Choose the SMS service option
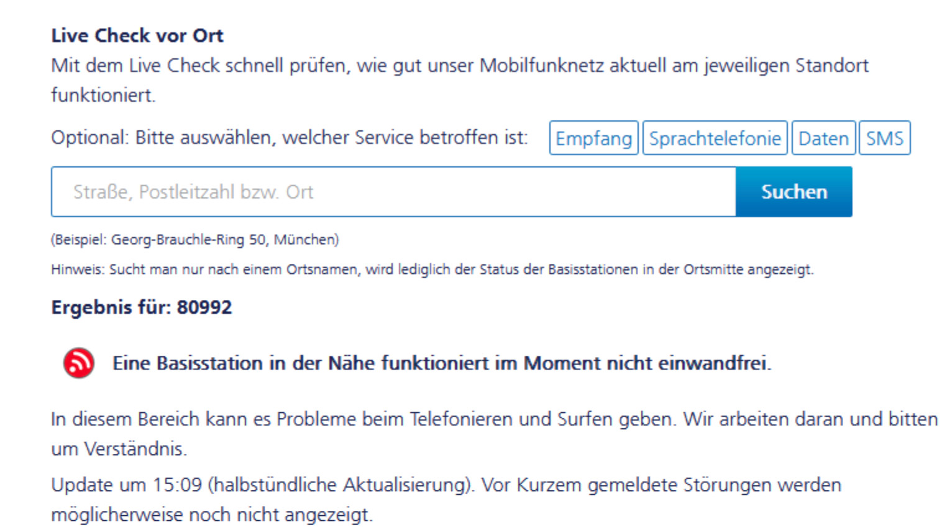Viewport: 947px width, 532px height. point(884,138)
